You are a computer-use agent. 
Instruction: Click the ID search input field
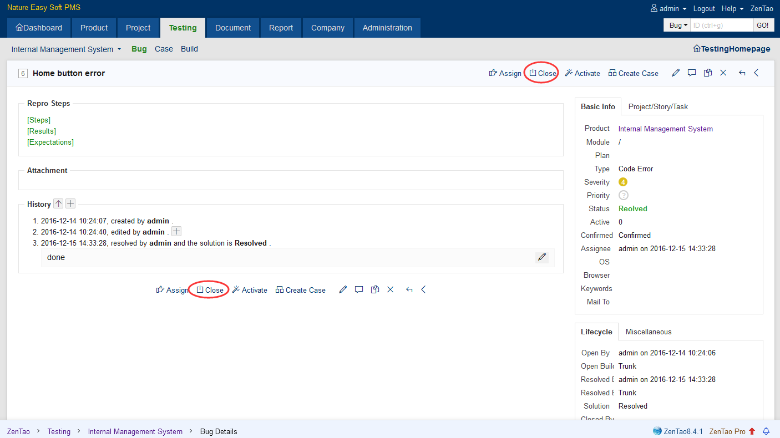721,26
